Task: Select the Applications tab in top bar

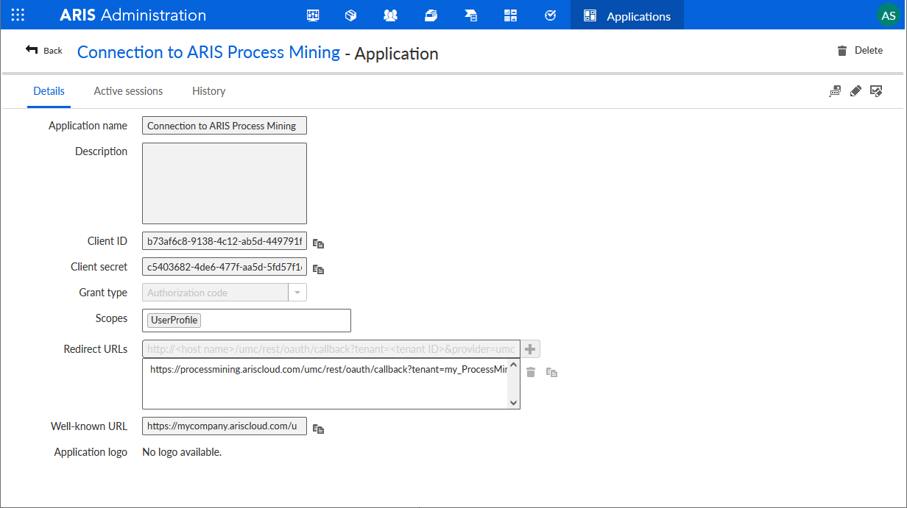Action: point(627,15)
